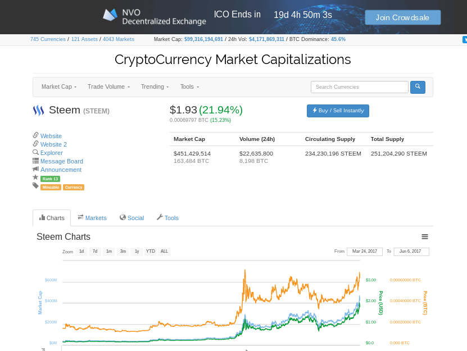The width and height of the screenshot is (467, 351).
Task: Open the Announcement link
Action: 61,170
